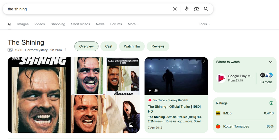Screen dimensions: 279x140
Task: Clear the search box with X icon
Action: (x=175, y=9)
